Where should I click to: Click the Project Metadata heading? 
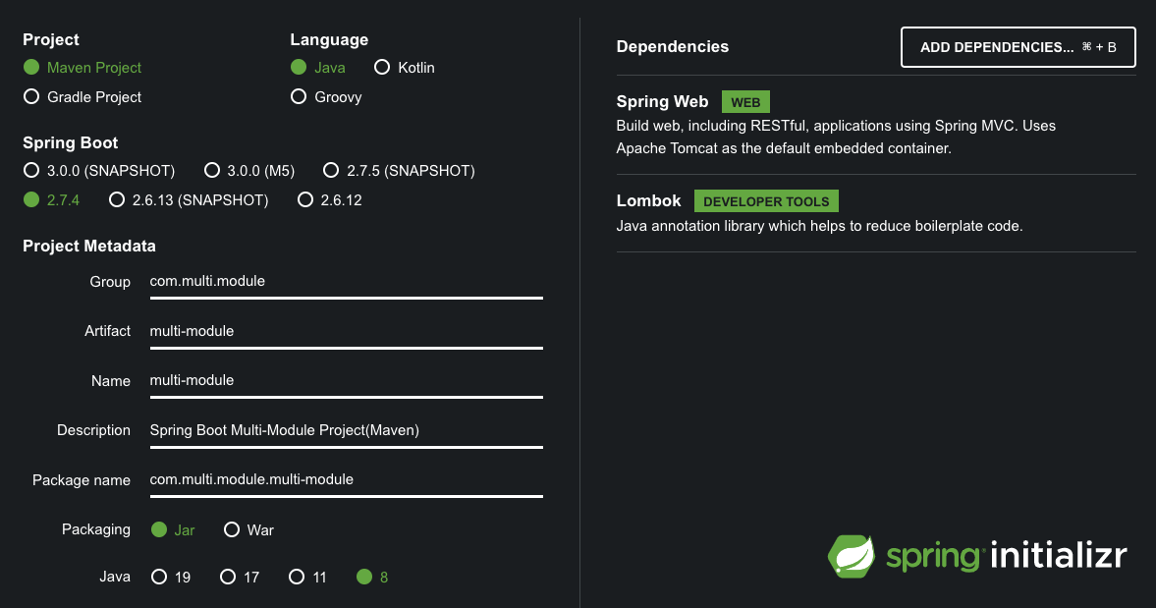coord(89,247)
